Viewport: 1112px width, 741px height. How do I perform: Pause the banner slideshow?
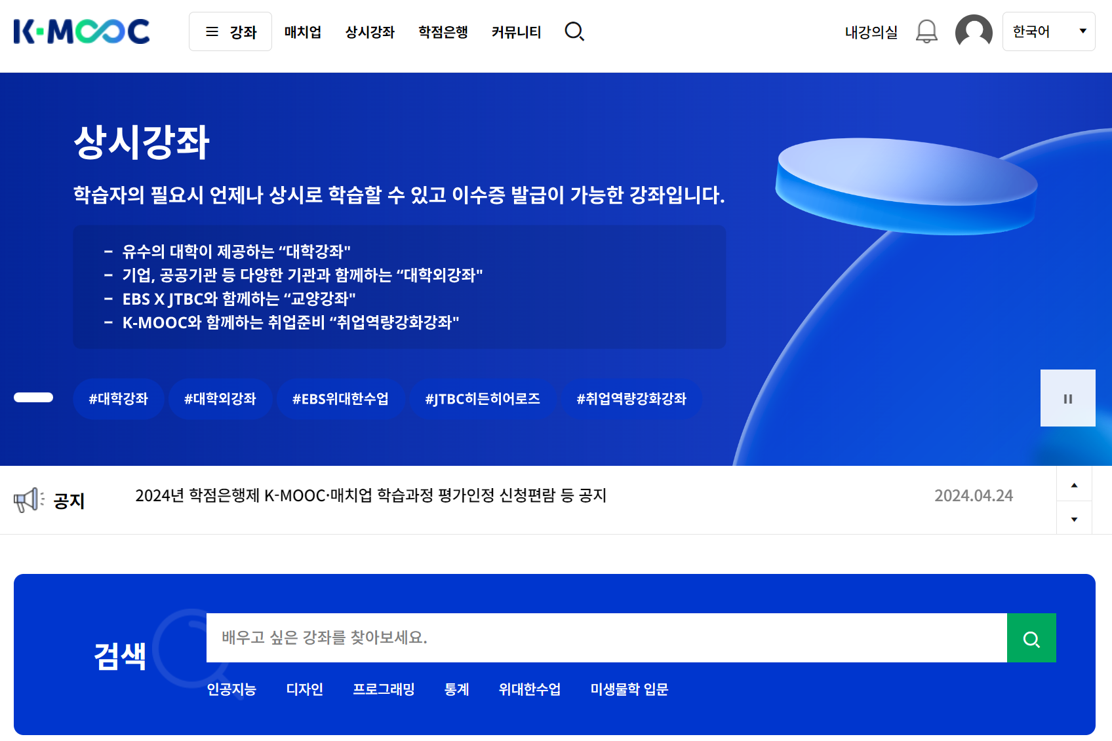[1067, 398]
